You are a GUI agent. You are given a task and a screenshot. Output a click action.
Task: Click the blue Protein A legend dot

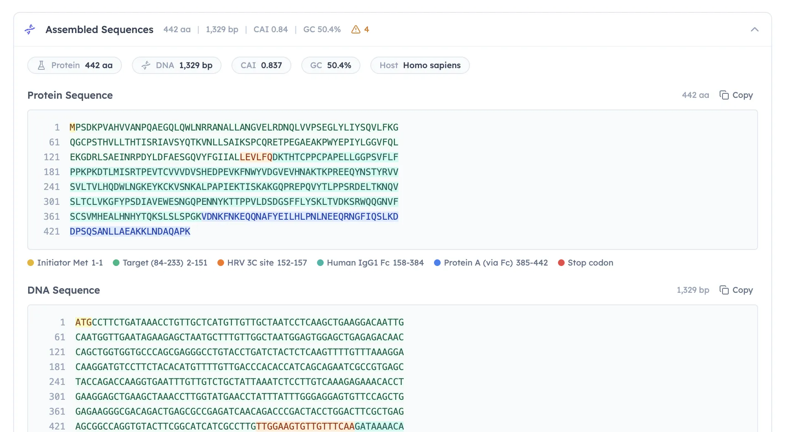[437, 263]
